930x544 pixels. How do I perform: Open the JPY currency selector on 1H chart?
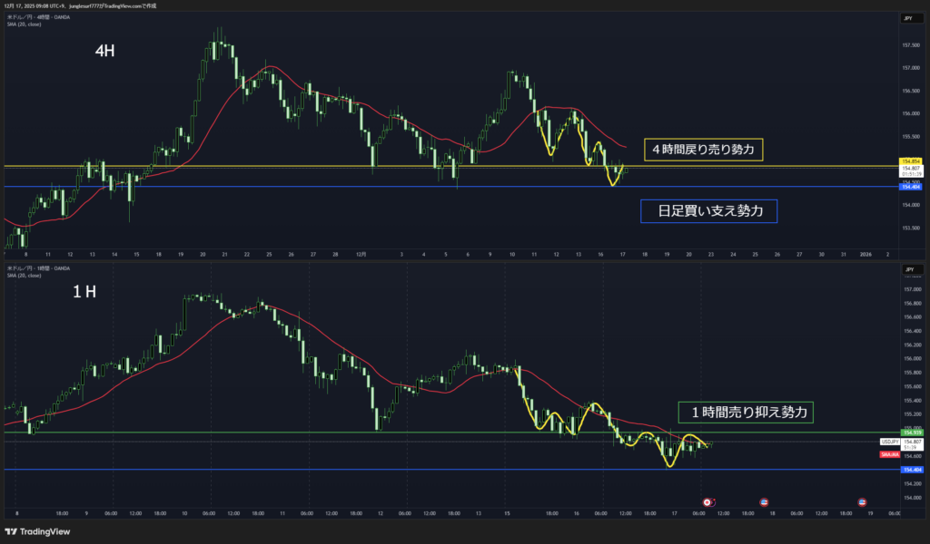coord(907,270)
